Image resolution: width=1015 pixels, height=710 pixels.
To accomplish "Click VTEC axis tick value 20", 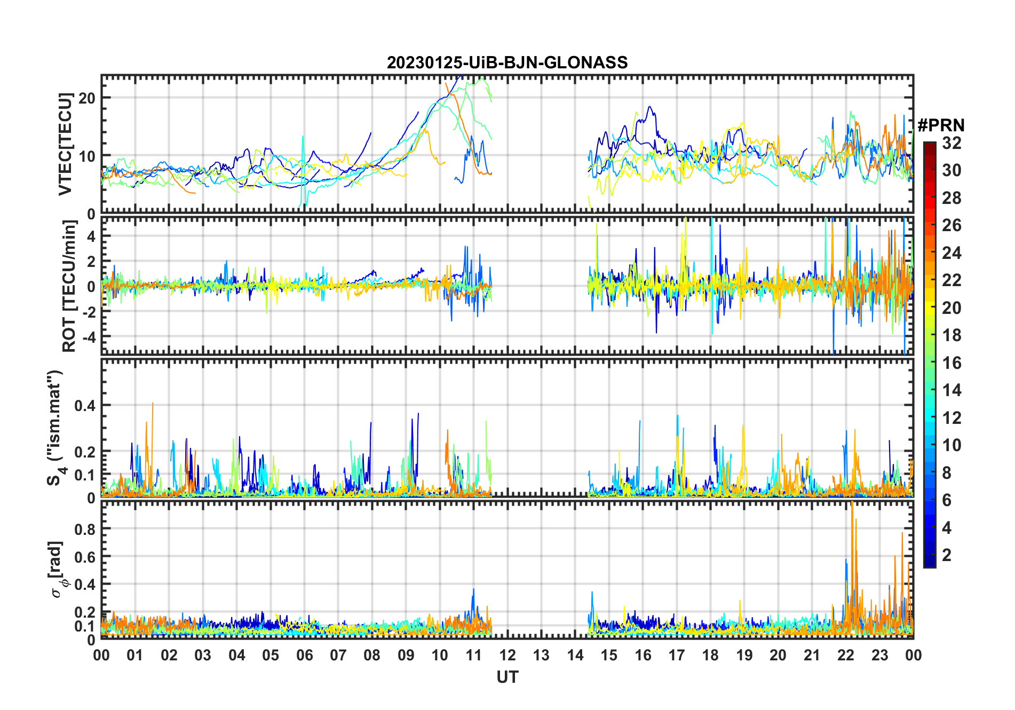I will (87, 98).
